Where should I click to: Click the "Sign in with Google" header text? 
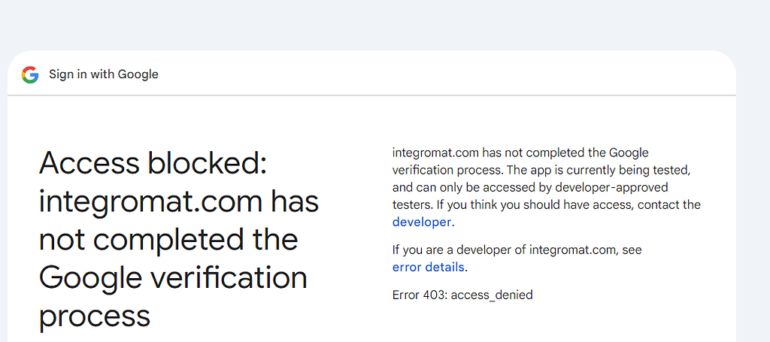coord(104,74)
